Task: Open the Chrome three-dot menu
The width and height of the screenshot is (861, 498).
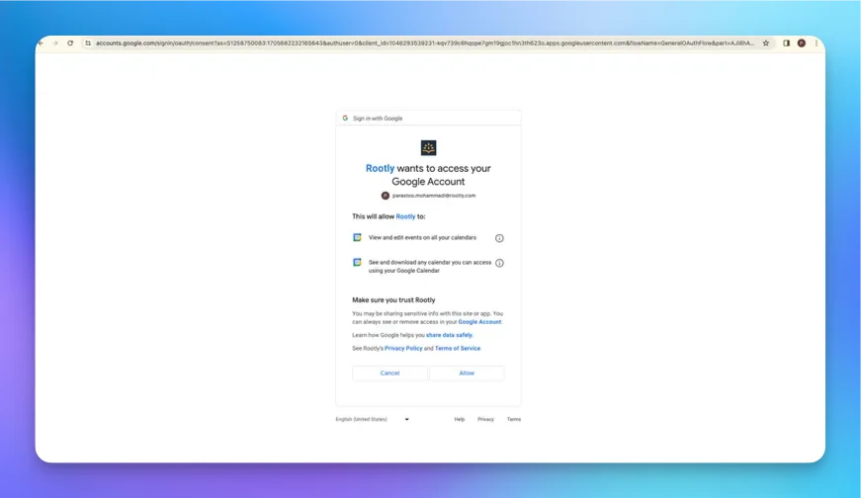Action: (x=817, y=42)
